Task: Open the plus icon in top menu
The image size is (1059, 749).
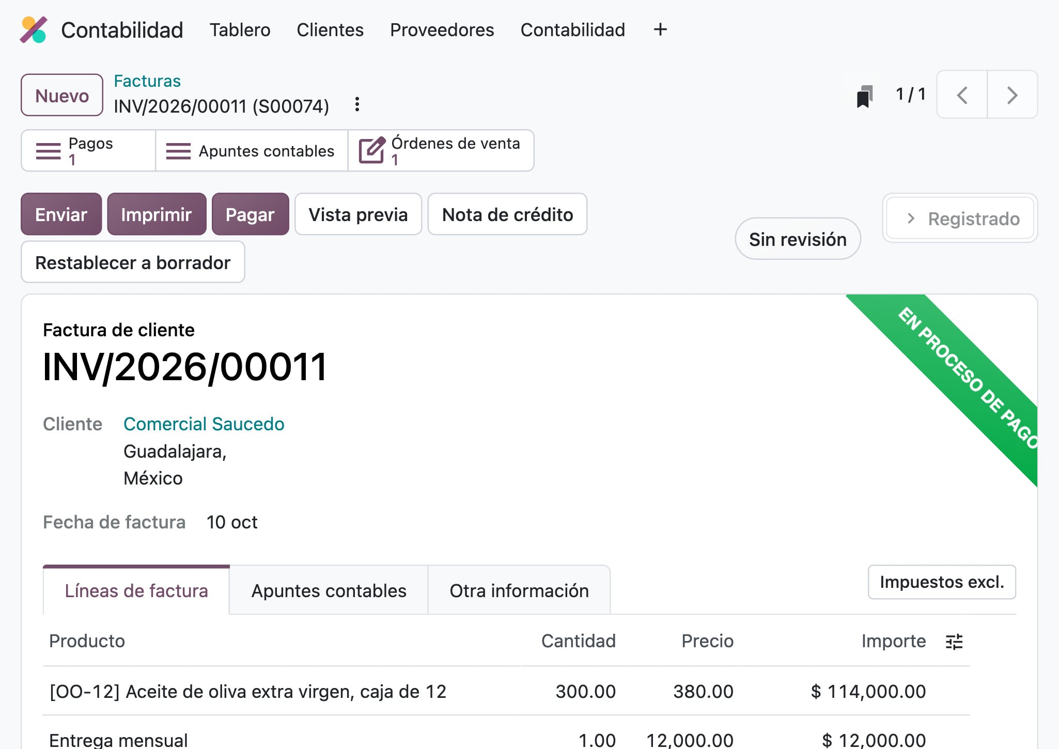Action: click(660, 29)
